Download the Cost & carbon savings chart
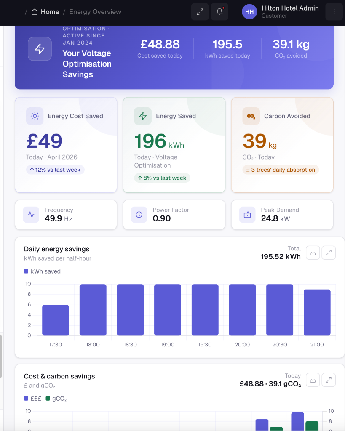 [x=313, y=380]
